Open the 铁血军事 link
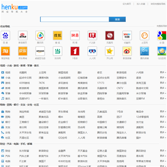Screen dimensions: 167x167 point(83,93)
